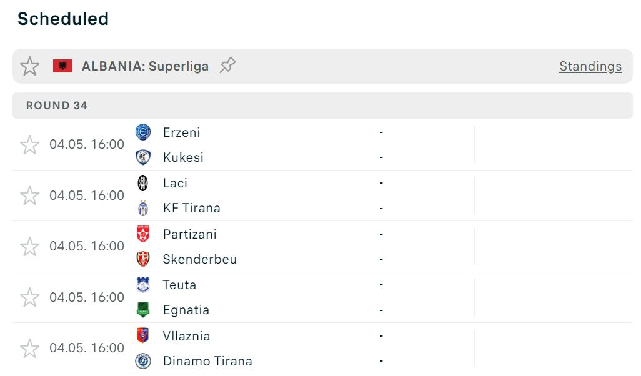Favorite the Vllaznia vs Dinamo Tirana match
This screenshot has height=376, width=641.
pos(29,348)
